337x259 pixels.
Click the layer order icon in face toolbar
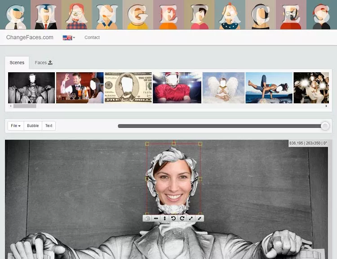(147, 219)
